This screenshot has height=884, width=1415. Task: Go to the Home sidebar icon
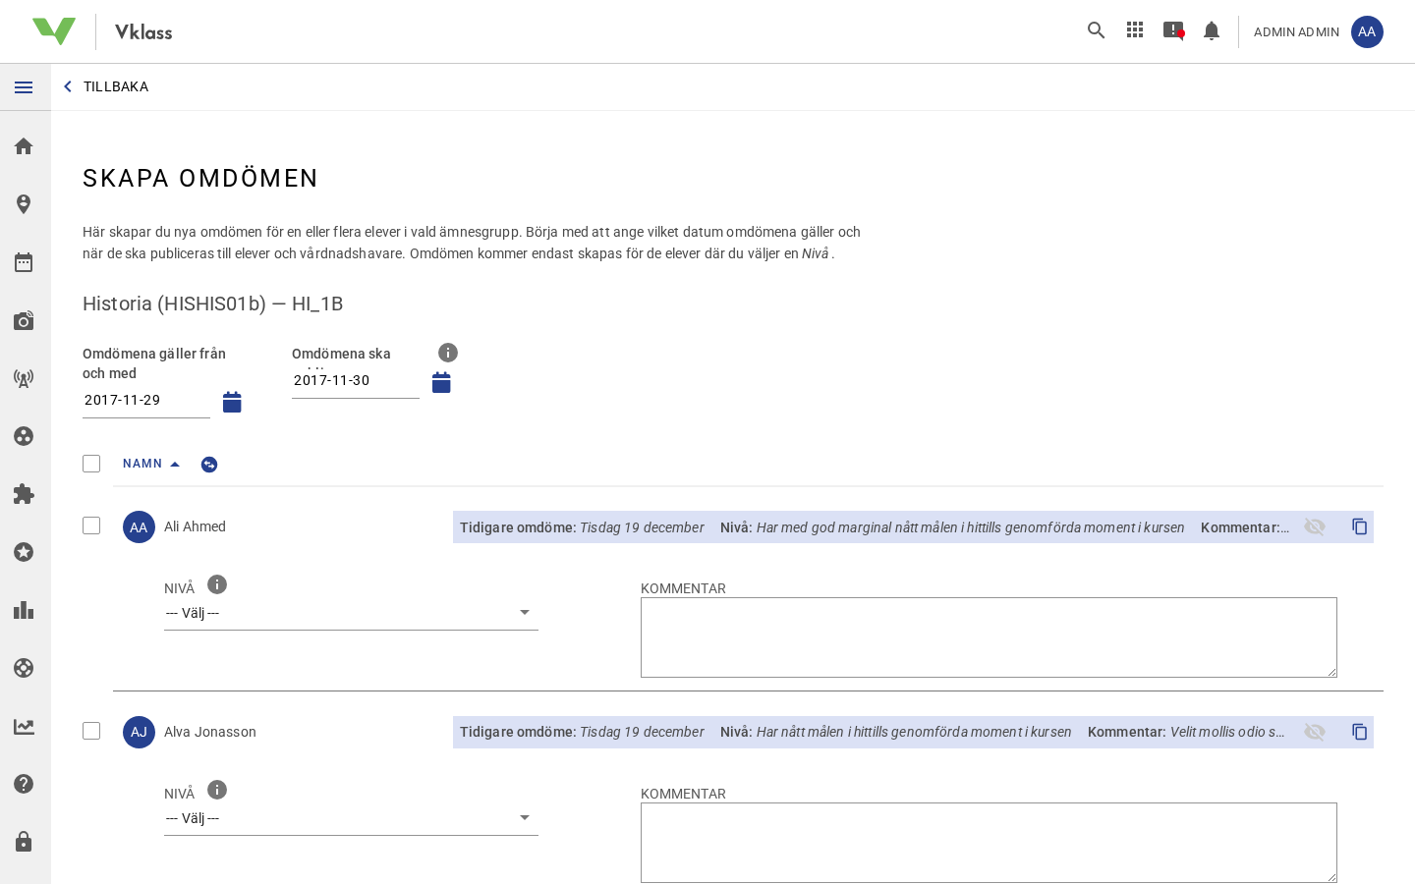click(x=24, y=146)
